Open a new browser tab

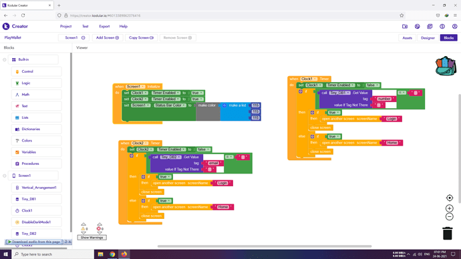[x=59, y=5]
